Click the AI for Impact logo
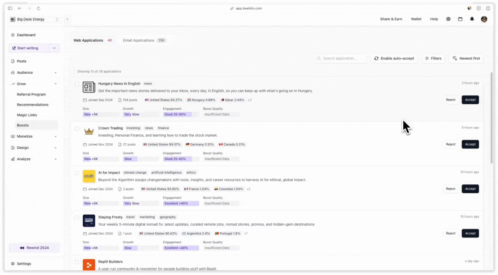 [x=89, y=176]
